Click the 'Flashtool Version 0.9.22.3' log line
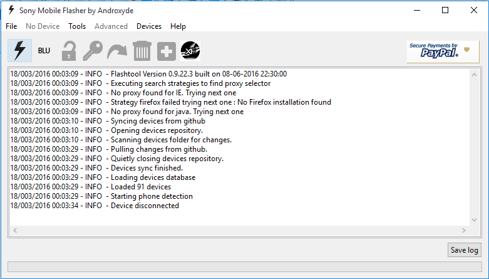Screen dimensions: 489x279 (x=148, y=74)
